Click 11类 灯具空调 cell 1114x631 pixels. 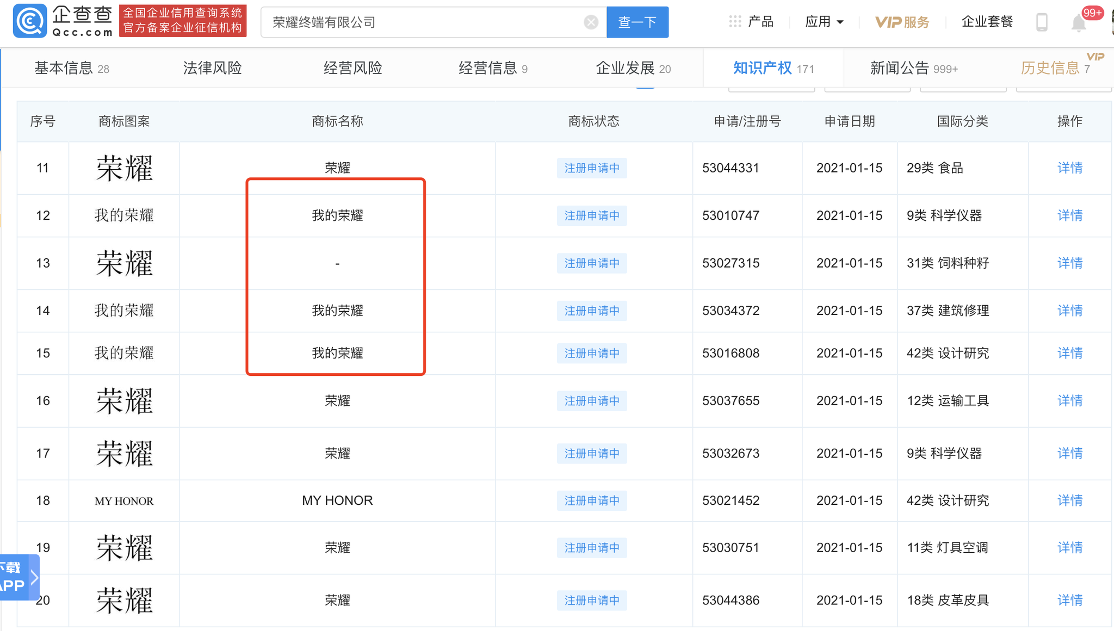[x=947, y=548]
